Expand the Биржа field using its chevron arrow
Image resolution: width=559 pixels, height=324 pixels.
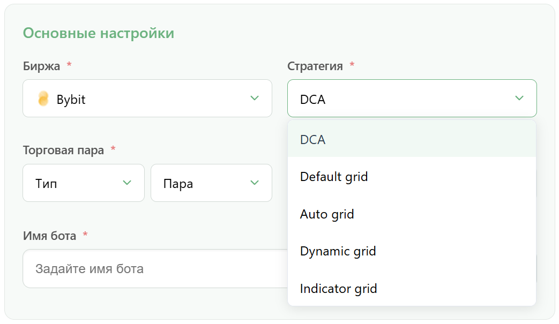[x=255, y=98]
